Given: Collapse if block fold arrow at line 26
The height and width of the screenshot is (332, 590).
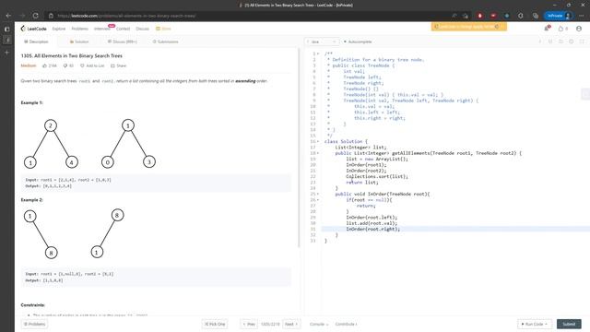Looking at the screenshot, I should tap(318, 200).
